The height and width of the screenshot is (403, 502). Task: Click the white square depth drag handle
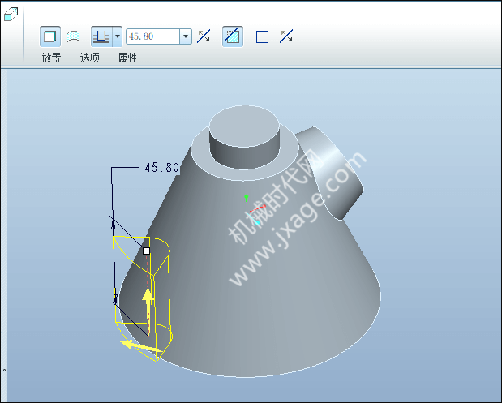click(x=146, y=251)
